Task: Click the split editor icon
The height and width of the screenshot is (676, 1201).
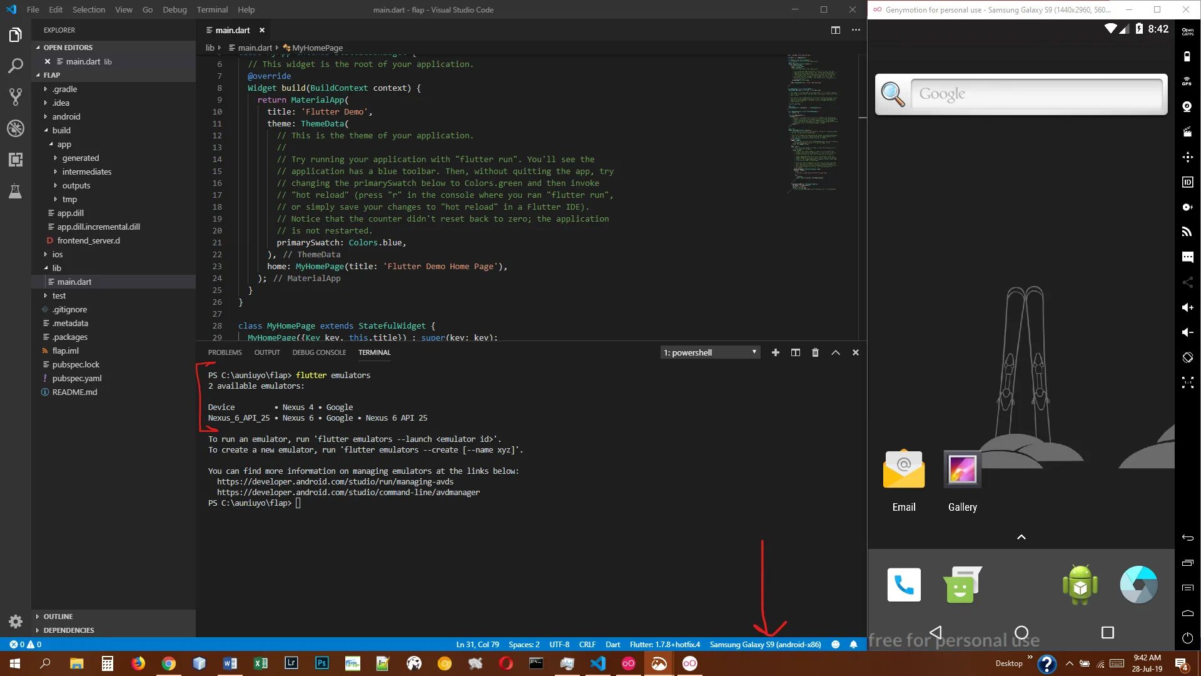Action: (835, 30)
